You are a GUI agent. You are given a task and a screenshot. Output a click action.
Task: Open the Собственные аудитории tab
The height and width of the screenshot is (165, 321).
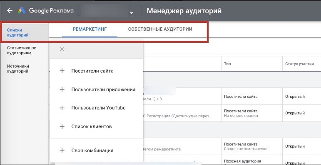point(160,29)
